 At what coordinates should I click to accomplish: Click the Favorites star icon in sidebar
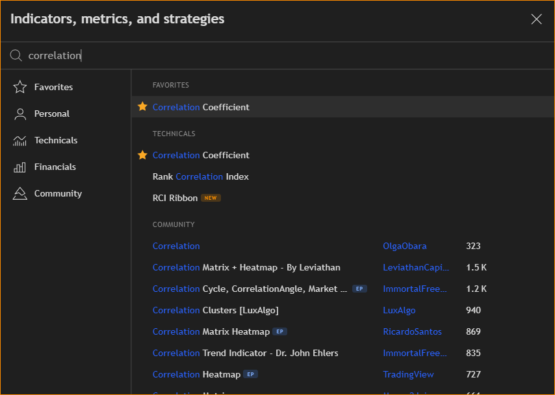pyautogui.click(x=20, y=87)
